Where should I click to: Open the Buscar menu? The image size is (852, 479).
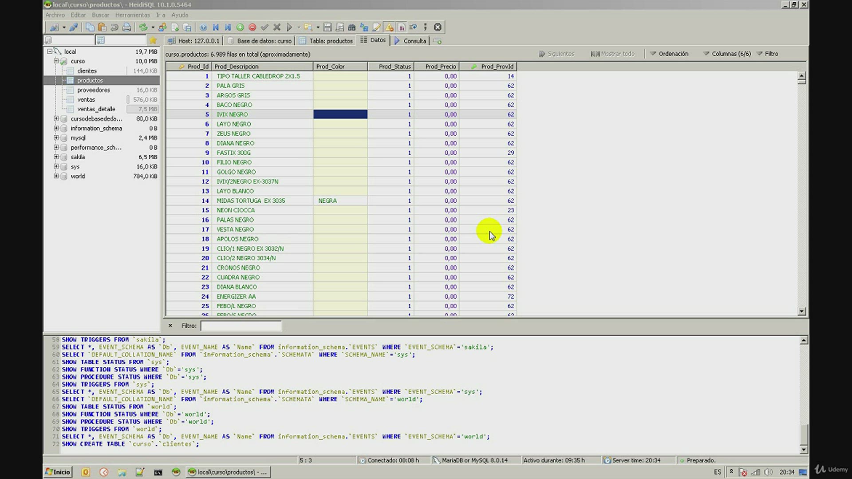[x=100, y=15]
